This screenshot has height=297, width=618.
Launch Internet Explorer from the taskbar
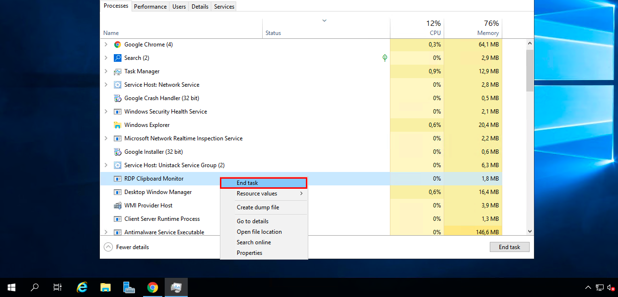click(x=82, y=287)
